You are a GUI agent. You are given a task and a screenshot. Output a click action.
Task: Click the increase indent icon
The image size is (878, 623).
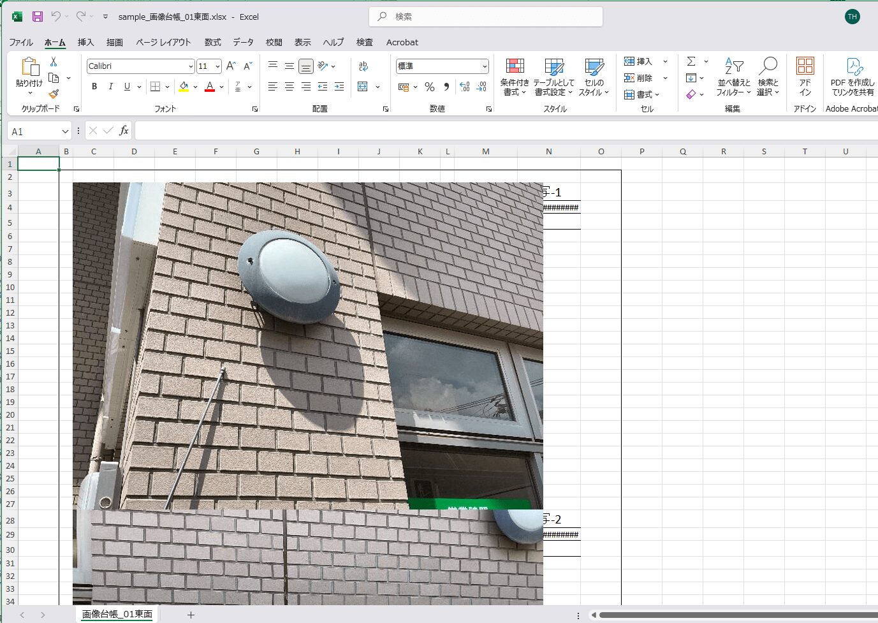click(339, 87)
